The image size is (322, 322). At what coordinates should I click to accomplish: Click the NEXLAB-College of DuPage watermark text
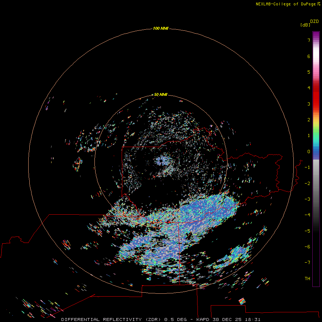(288, 4)
